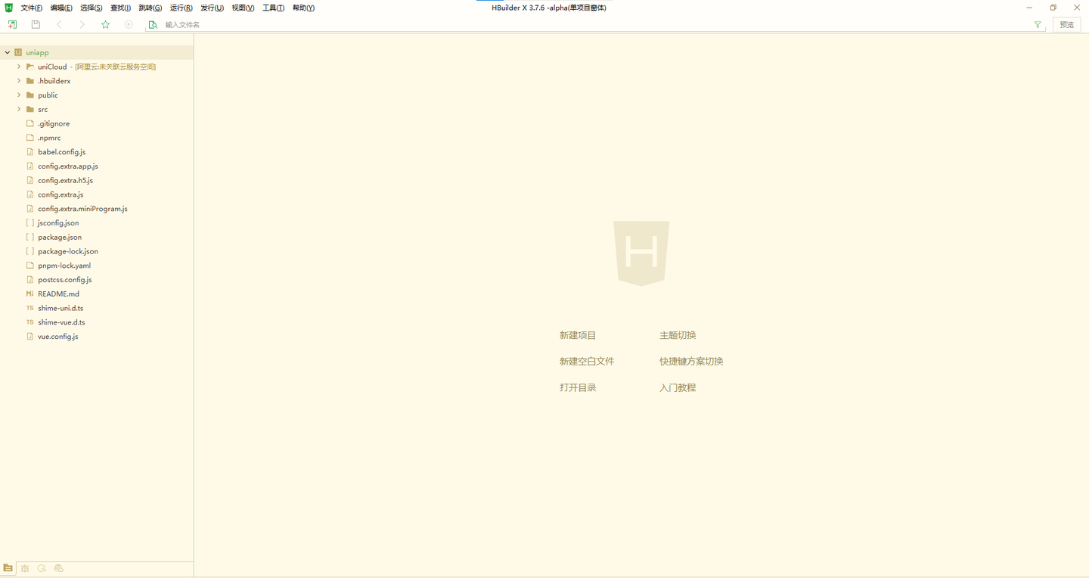Open 入门教程 tutorial link
The image size is (1089, 578).
click(677, 387)
